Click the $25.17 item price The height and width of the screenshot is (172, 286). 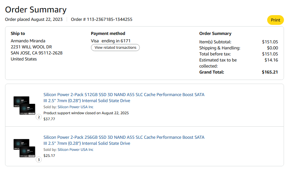click(49, 156)
